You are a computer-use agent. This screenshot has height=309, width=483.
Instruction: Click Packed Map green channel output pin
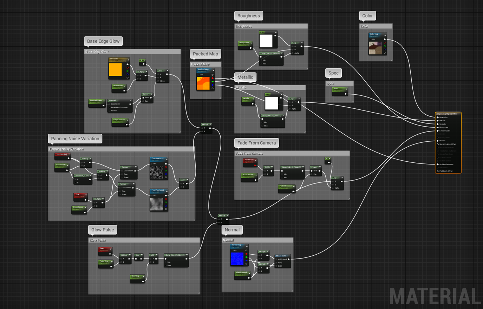click(213, 82)
